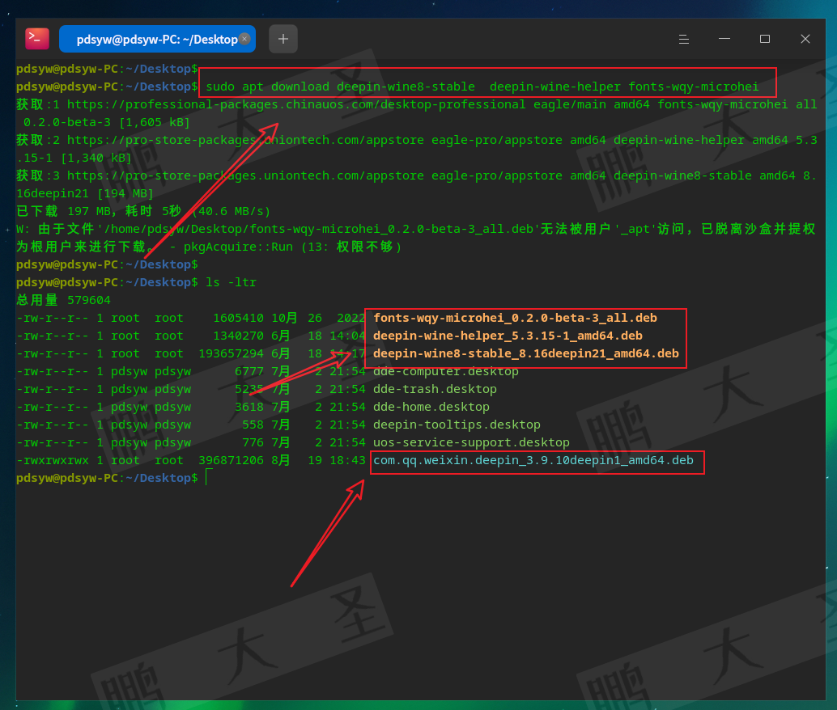Minimize the terminal window

(724, 39)
